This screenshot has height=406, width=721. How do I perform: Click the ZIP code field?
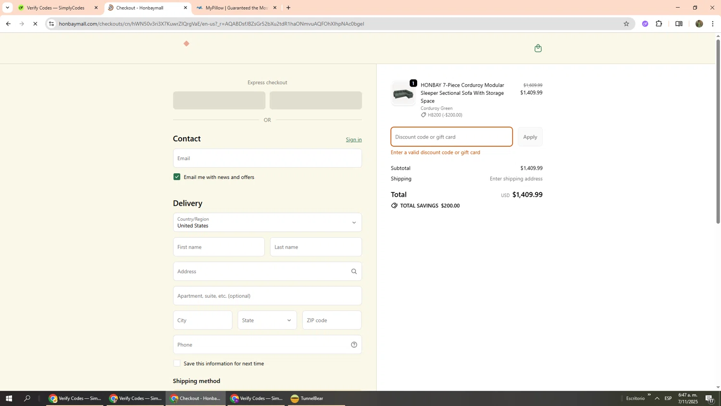click(332, 320)
